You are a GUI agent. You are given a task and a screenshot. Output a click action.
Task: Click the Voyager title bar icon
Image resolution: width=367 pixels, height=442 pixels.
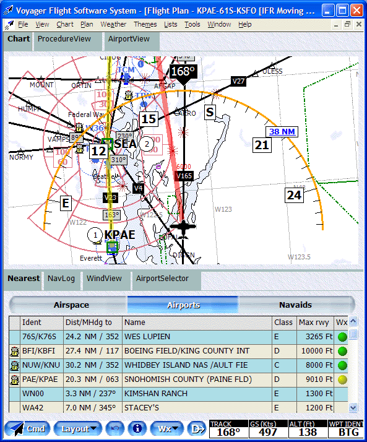pos(9,11)
